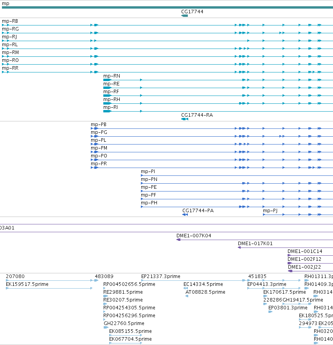333x345 pixels.
Task: Select EK170617.5prime label
Action: pyautogui.click(x=284, y=292)
